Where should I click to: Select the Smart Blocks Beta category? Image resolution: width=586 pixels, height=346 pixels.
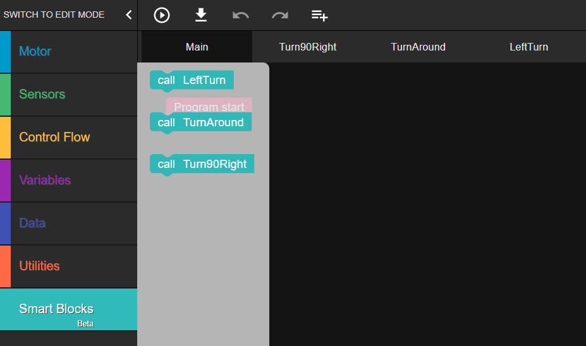click(68, 309)
